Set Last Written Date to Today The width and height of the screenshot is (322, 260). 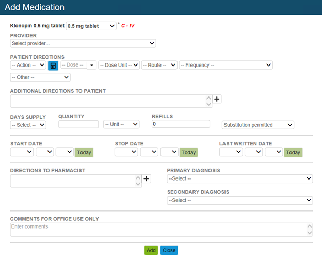pos(293,152)
